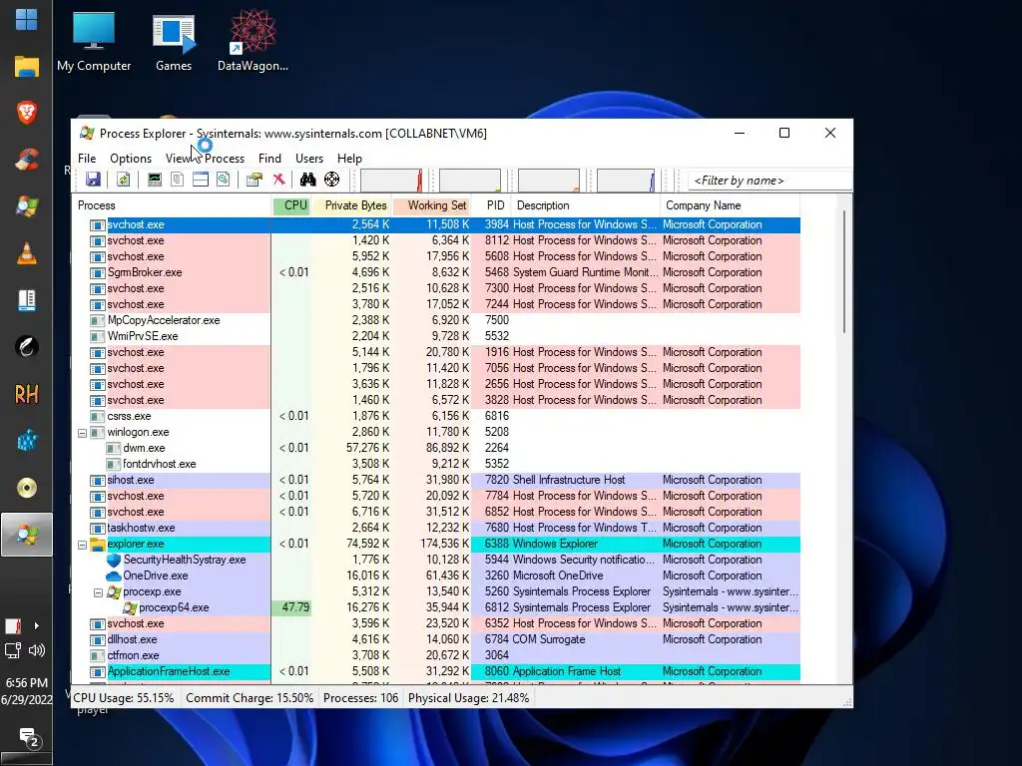Select the csrss.exe process row
This screenshot has height=766, width=1022.
click(x=437, y=416)
